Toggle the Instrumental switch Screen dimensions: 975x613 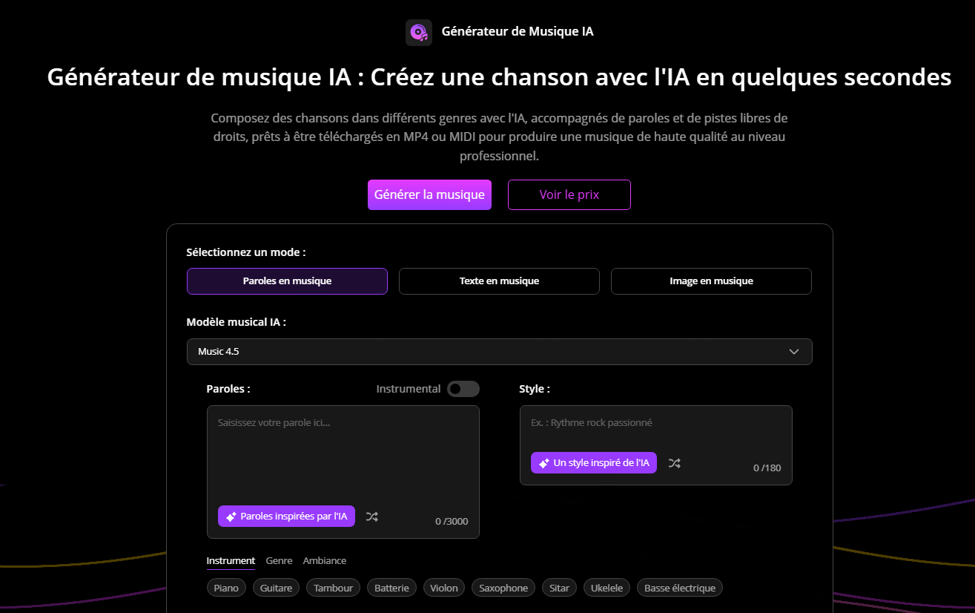(x=463, y=388)
